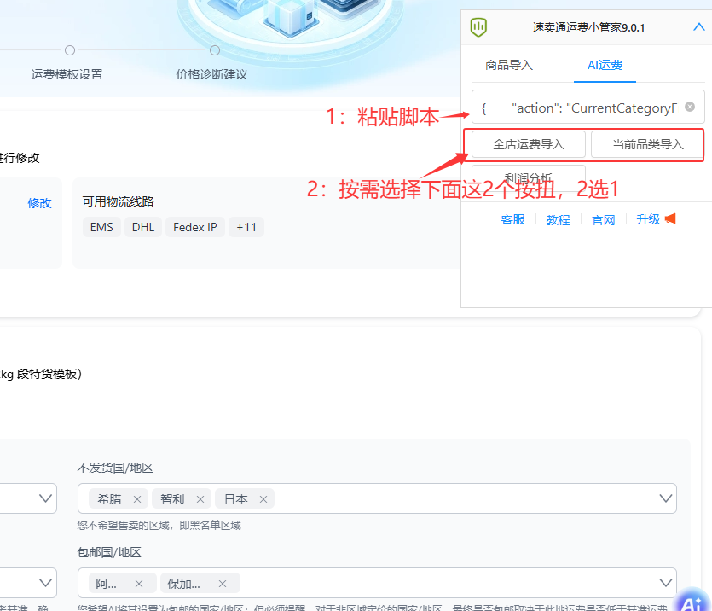
Task: Select the AI运费 tab
Action: [605, 65]
